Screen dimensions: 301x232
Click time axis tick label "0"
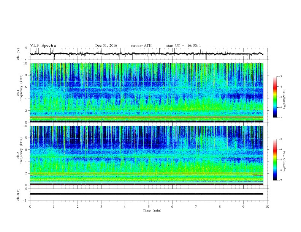pos(30,207)
